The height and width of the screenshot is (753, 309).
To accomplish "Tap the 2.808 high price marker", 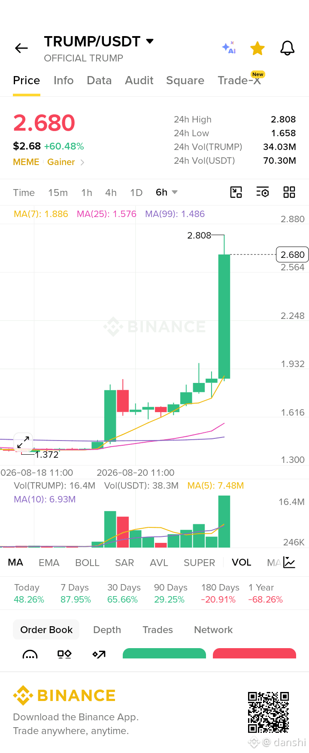I will click(199, 236).
